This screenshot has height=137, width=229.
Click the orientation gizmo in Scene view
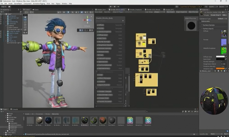pos(87,20)
